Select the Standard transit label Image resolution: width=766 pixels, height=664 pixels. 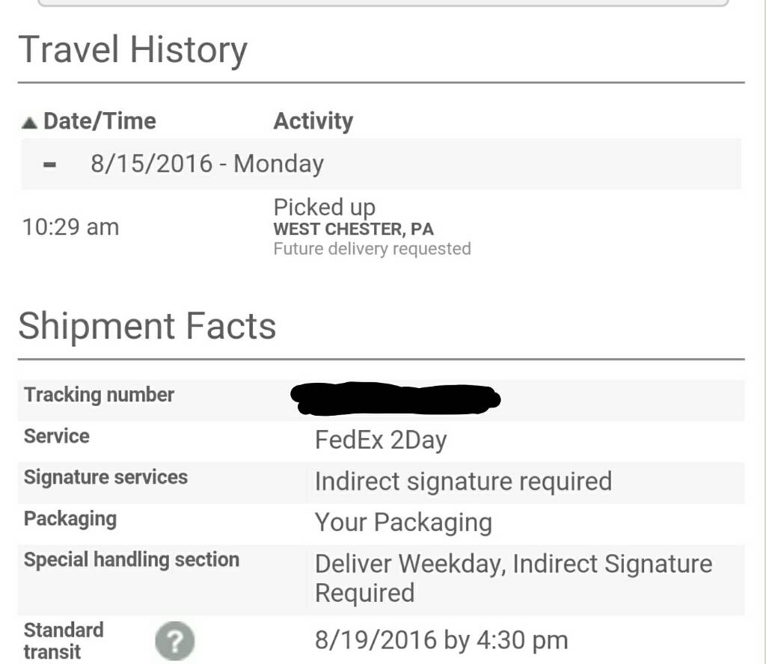click(64, 641)
